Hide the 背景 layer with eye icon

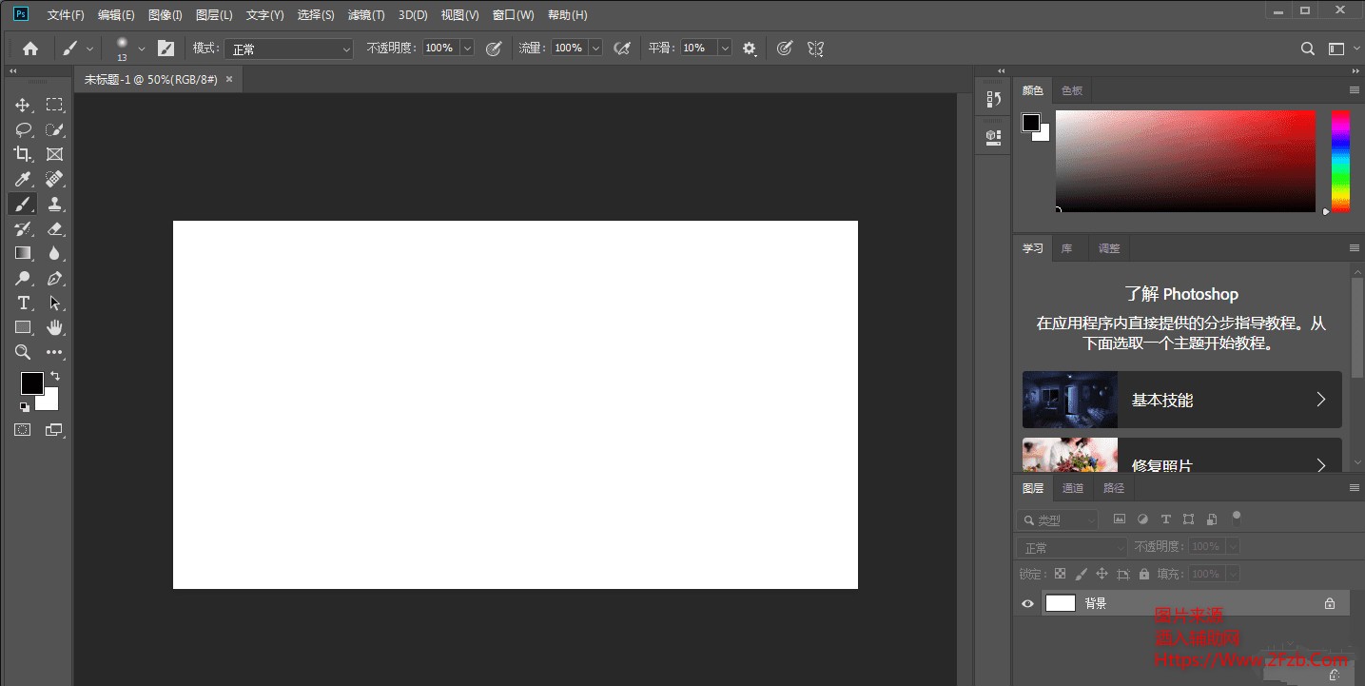pyautogui.click(x=1027, y=603)
